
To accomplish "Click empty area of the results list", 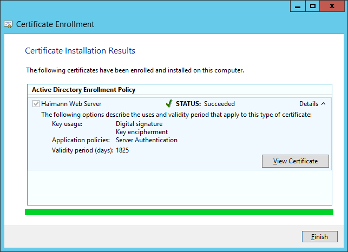I will (x=180, y=188).
